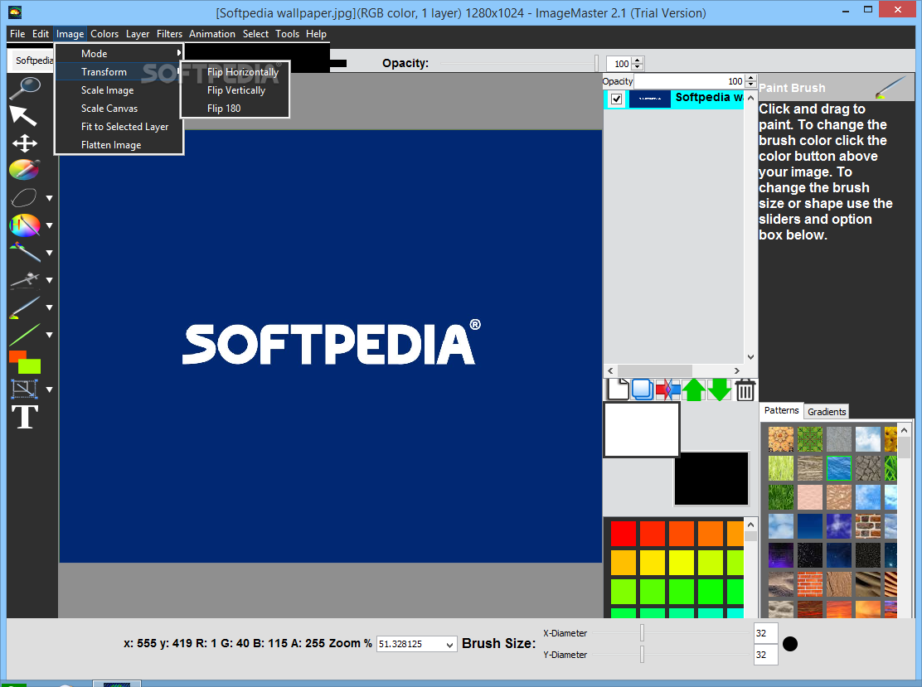Select the highlighted blue water pattern
The height and width of the screenshot is (687, 922).
tap(838, 467)
